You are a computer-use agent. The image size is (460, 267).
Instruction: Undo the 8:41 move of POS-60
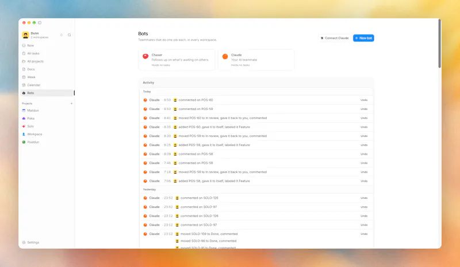pos(364,118)
